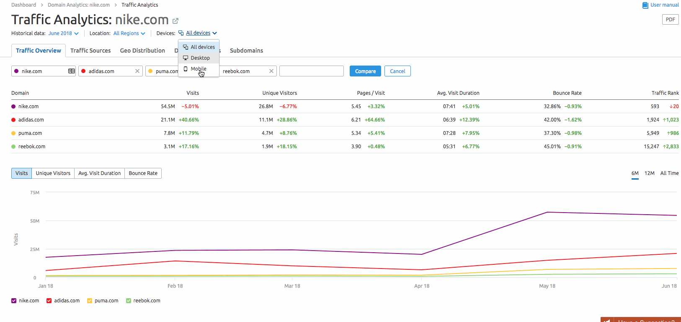Screen dimensions: 681x322
Task: Choose the Mobile device option
Action: coord(199,69)
